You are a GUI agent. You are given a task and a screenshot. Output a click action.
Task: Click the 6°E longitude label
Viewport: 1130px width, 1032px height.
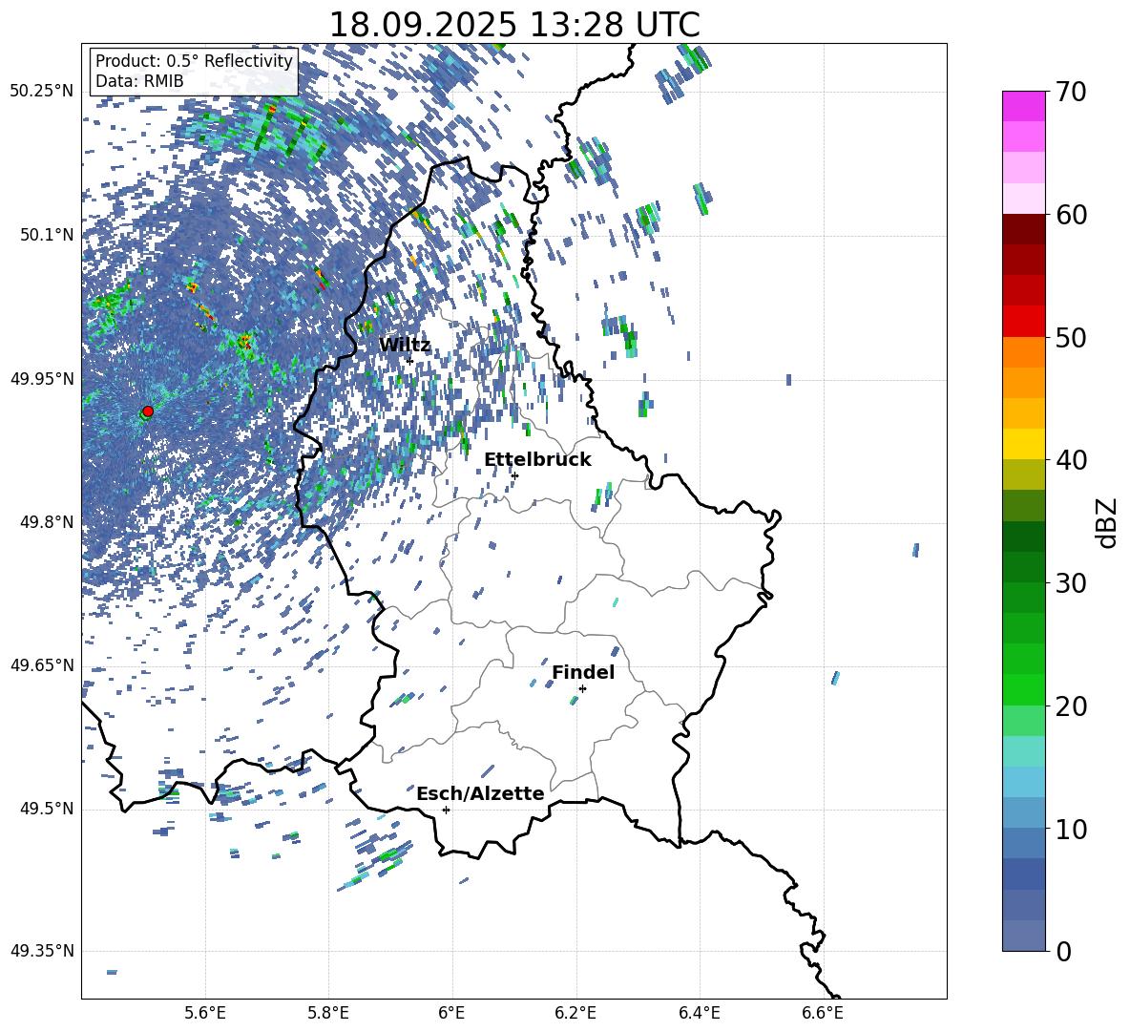click(x=451, y=1013)
